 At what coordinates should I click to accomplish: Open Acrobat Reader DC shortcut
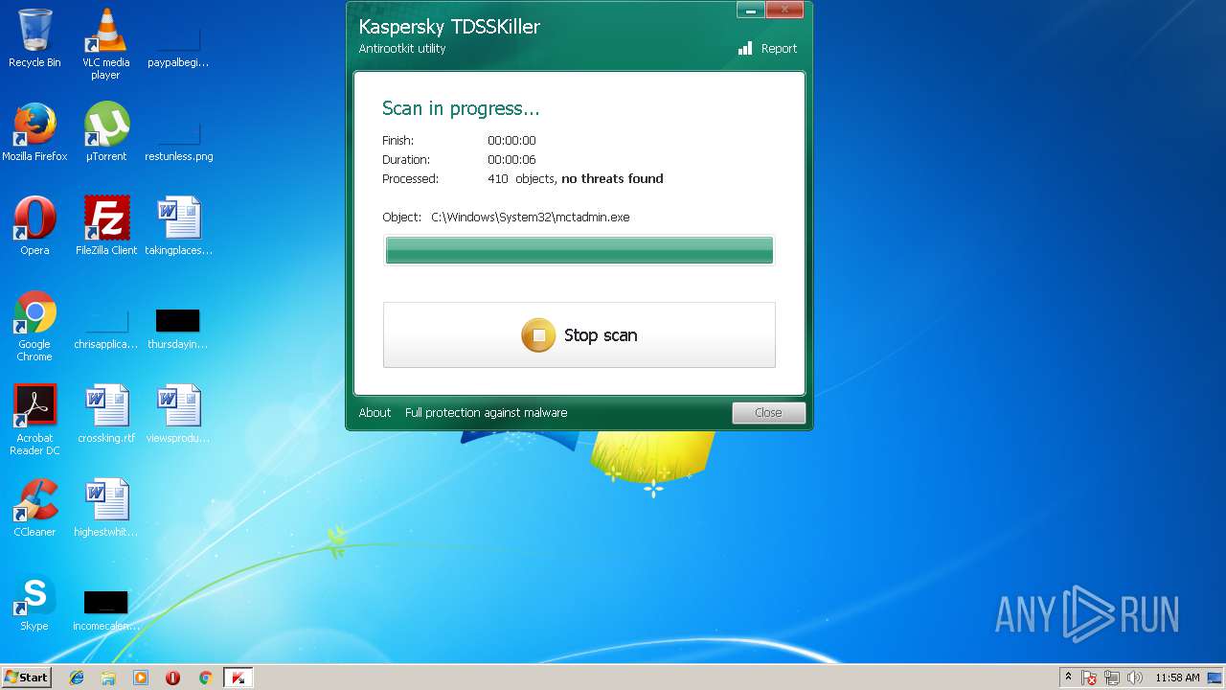point(34,420)
